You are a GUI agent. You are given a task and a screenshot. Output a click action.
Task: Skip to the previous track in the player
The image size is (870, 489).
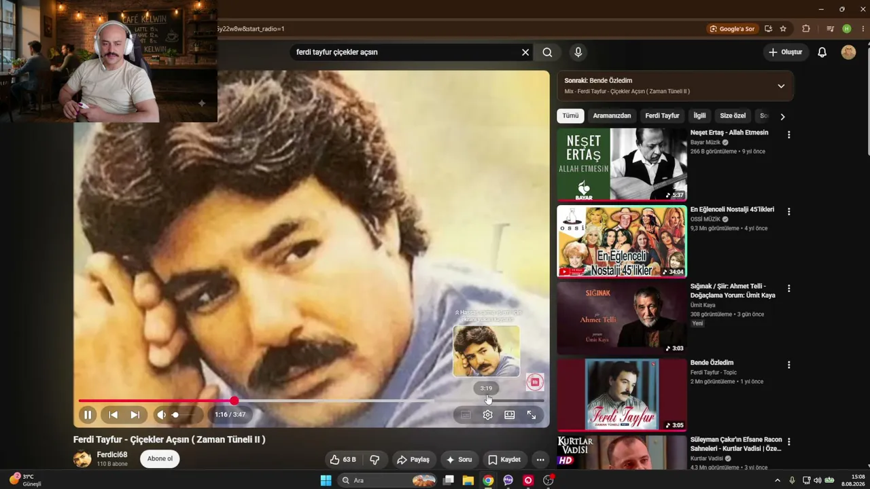(x=114, y=415)
